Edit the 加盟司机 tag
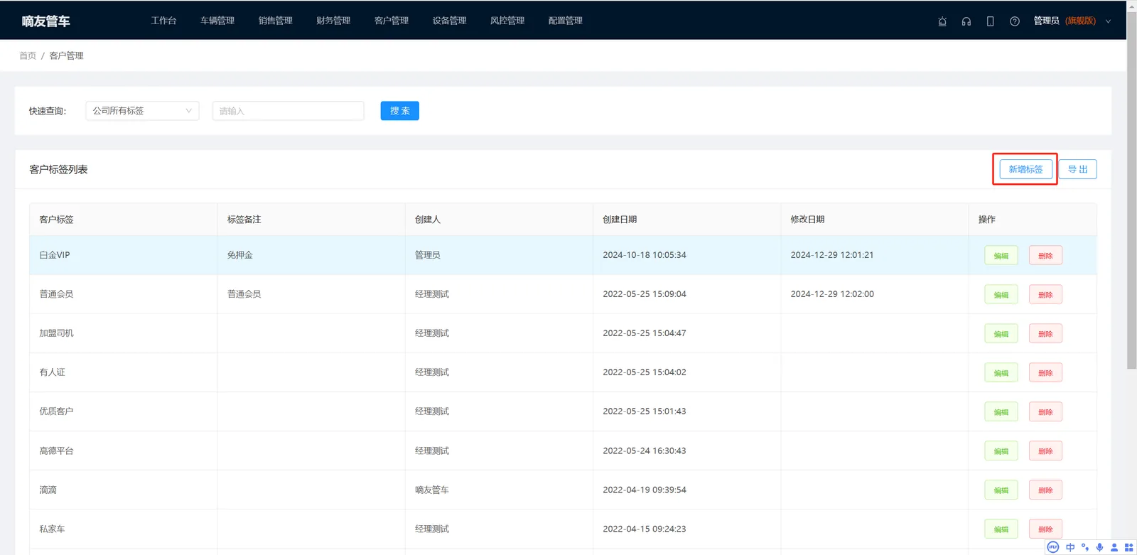The width and height of the screenshot is (1137, 555). [x=1001, y=334]
